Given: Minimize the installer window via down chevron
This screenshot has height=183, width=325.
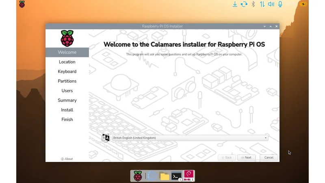Looking at the screenshot, I should pos(264,26).
